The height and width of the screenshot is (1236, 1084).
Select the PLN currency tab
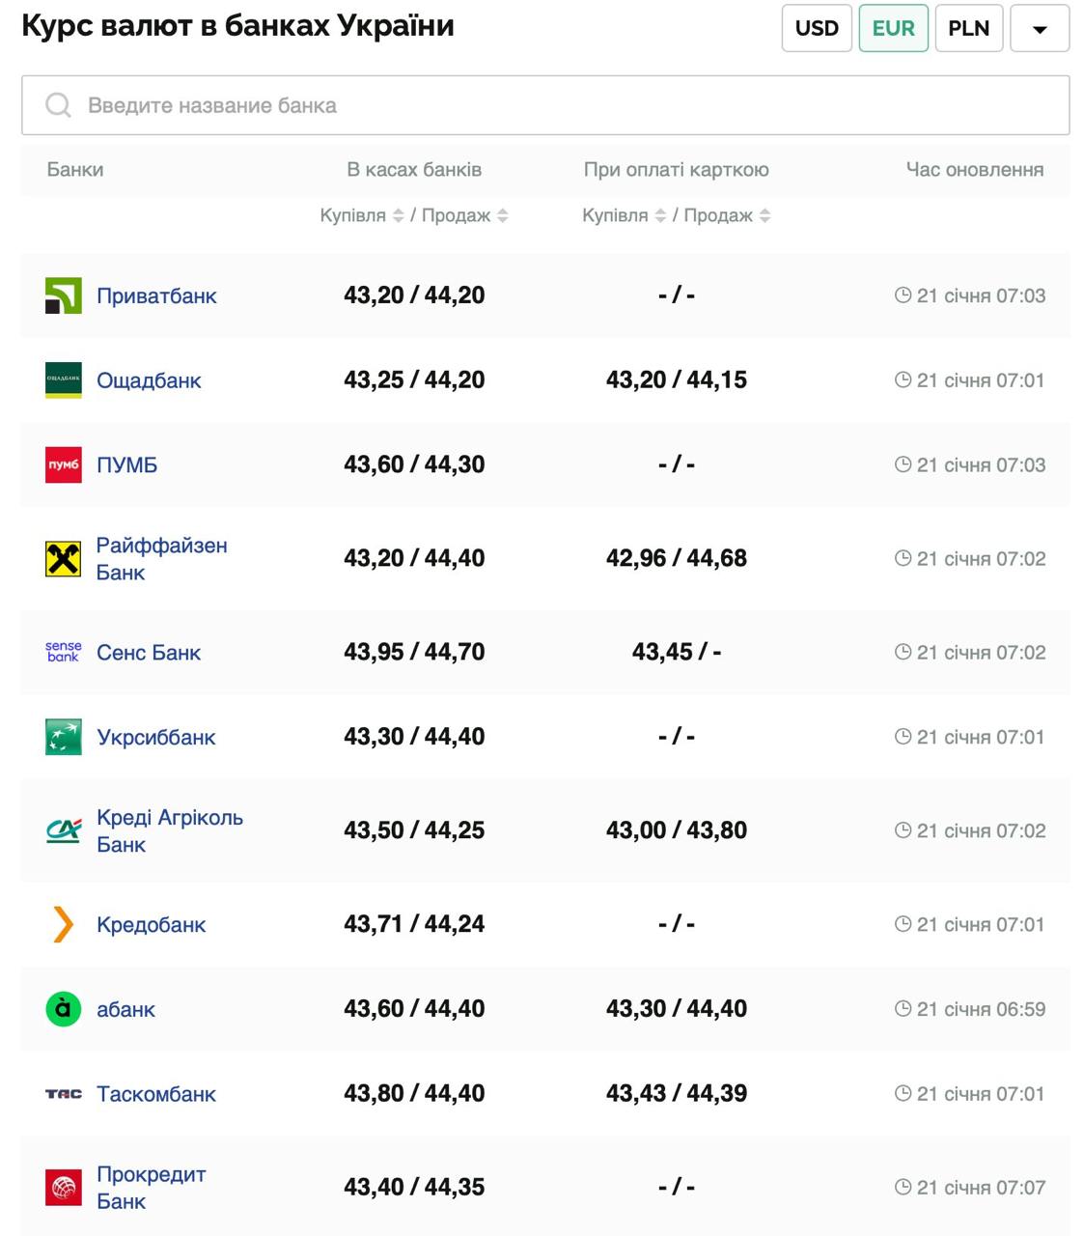[968, 29]
